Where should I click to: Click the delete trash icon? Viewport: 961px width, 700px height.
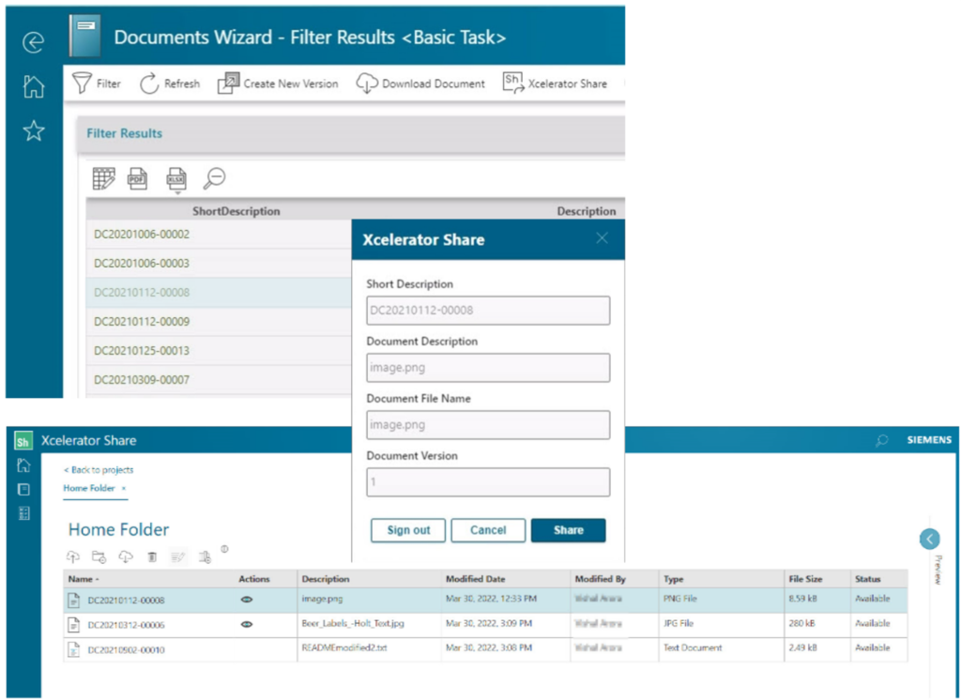point(152,556)
